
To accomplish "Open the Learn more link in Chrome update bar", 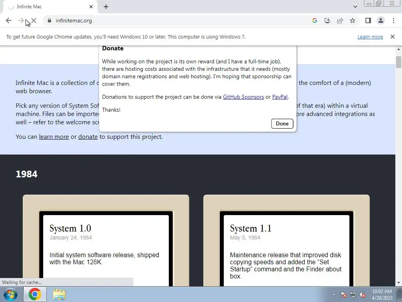I will coord(370,37).
